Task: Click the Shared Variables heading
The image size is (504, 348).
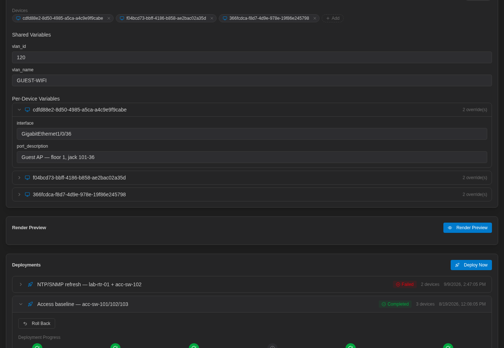Action: point(31,35)
